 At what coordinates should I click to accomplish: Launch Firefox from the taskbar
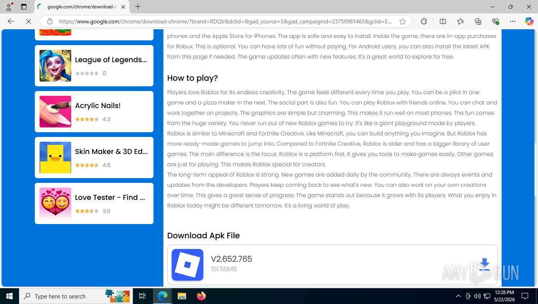click(x=201, y=296)
